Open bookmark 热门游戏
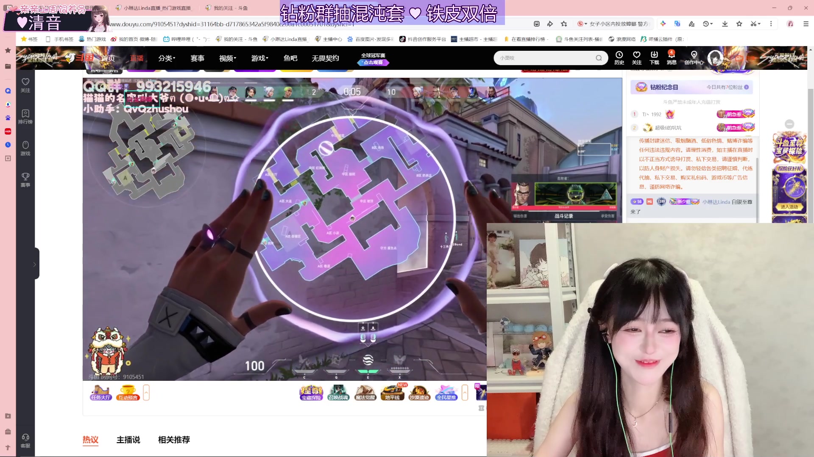The image size is (814, 457). point(92,39)
